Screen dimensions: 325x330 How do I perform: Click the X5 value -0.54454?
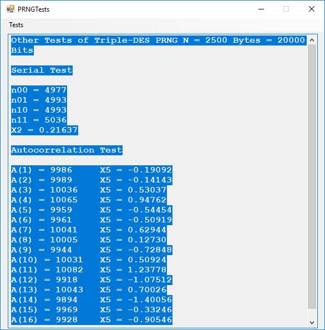click(x=150, y=210)
